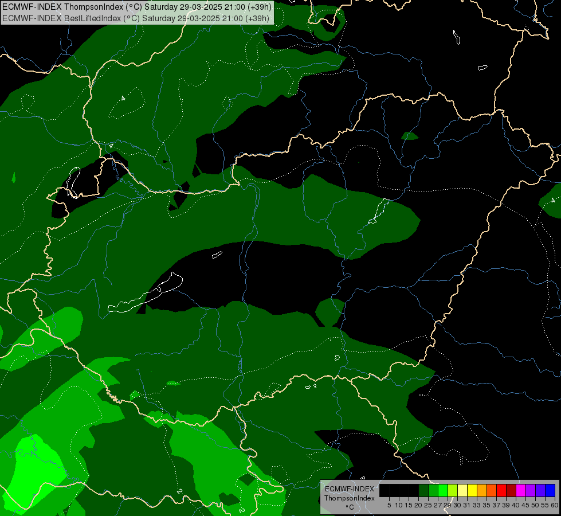Pick the violet 50–55 legend swatch
Screen dimensions: 561x516
(540, 490)
